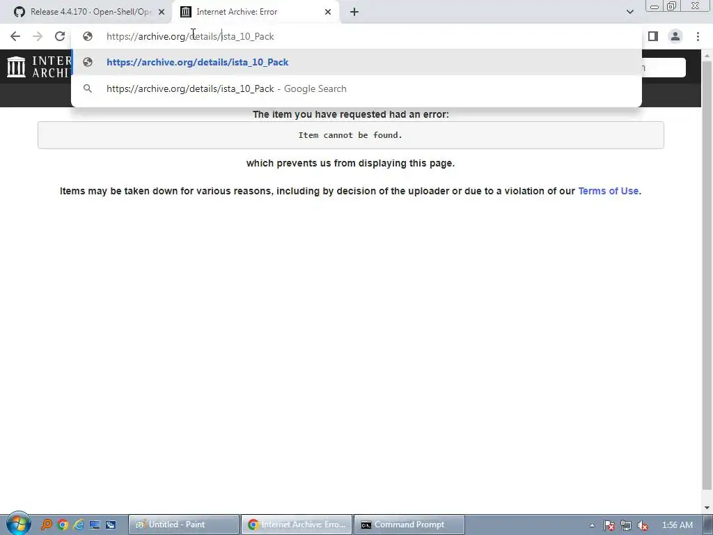This screenshot has width=713, height=535.
Task: Click the Internet Archive logo
Action: pyautogui.click(x=38, y=67)
